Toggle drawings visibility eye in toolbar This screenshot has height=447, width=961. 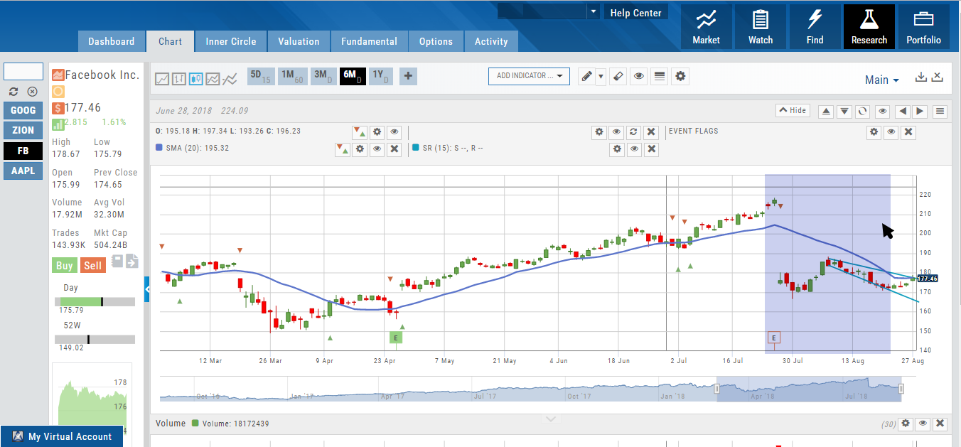[x=639, y=76]
